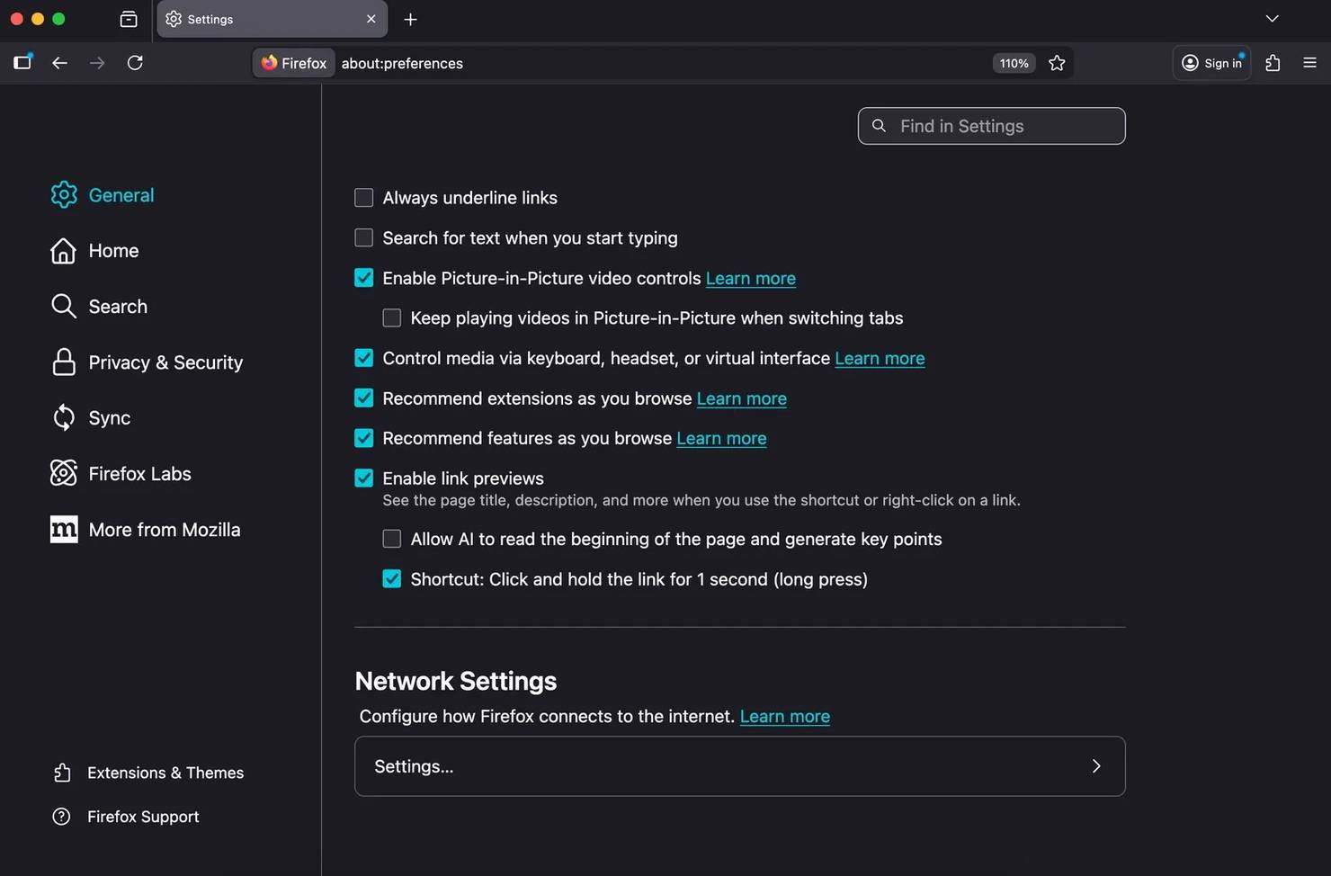Image resolution: width=1331 pixels, height=876 pixels.
Task: Enable Always underline links checkbox
Action: tap(364, 198)
